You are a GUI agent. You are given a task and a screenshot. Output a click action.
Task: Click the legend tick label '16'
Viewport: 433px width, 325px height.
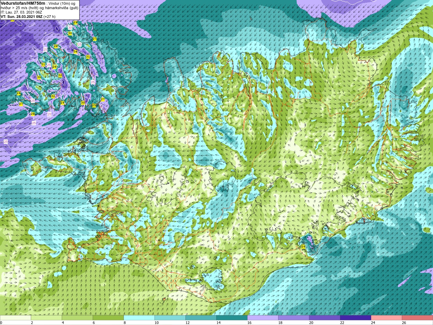[x=249, y=323]
